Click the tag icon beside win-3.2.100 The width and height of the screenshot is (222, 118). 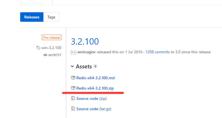coord(38,48)
